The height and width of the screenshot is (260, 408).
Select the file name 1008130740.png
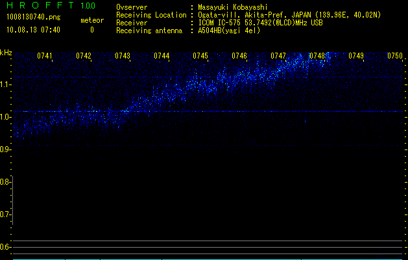click(34, 17)
